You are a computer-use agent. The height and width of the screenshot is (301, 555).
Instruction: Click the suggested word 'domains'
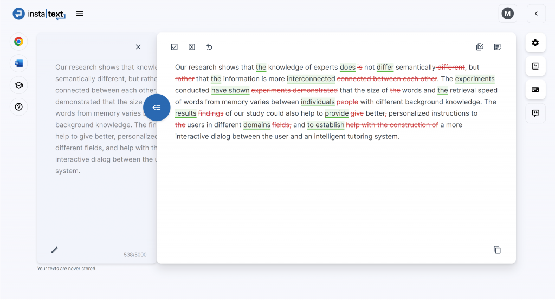click(x=257, y=125)
